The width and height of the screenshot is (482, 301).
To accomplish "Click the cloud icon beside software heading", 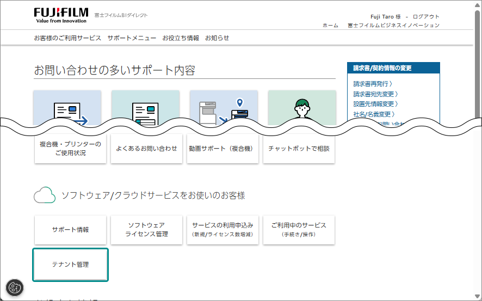I will coord(45,195).
